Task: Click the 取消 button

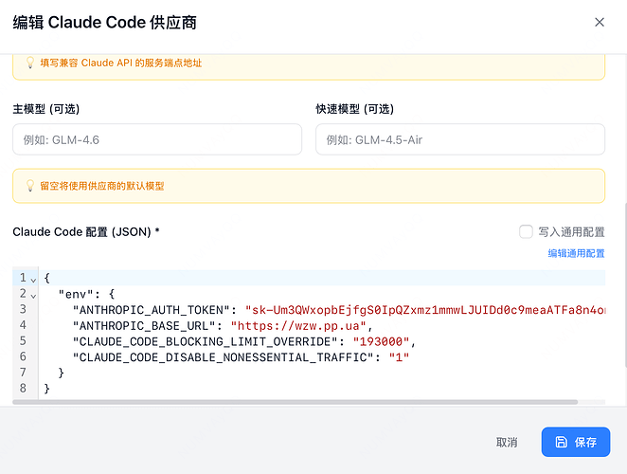Action: pos(507,442)
